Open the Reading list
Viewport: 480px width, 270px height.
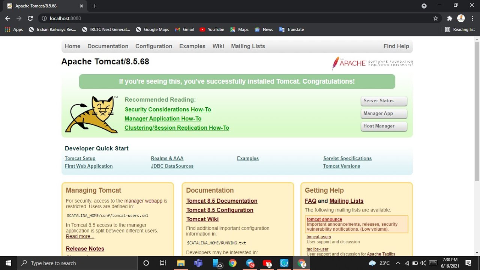tap(460, 30)
